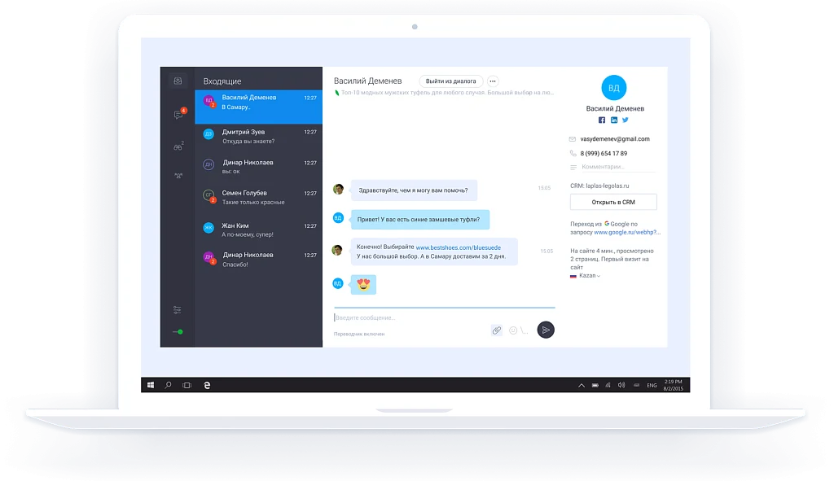This screenshot has width=834, height=481.
Task: Open the inbox icon in the sidebar
Action: 178,81
